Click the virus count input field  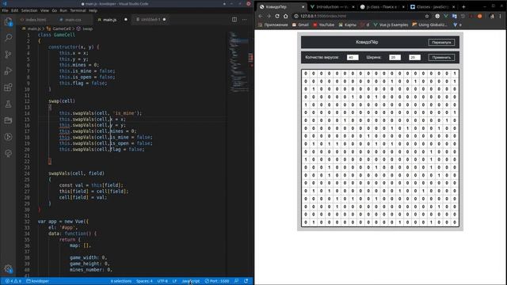pyautogui.click(x=353, y=58)
